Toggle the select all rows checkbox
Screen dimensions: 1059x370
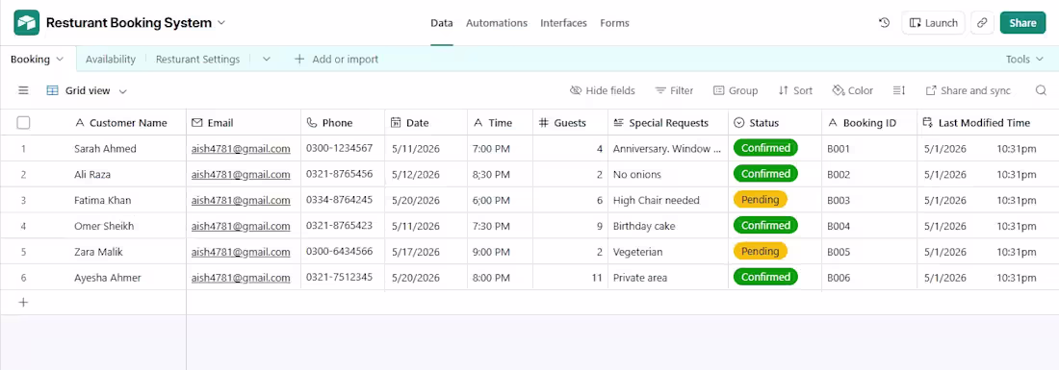[23, 123]
